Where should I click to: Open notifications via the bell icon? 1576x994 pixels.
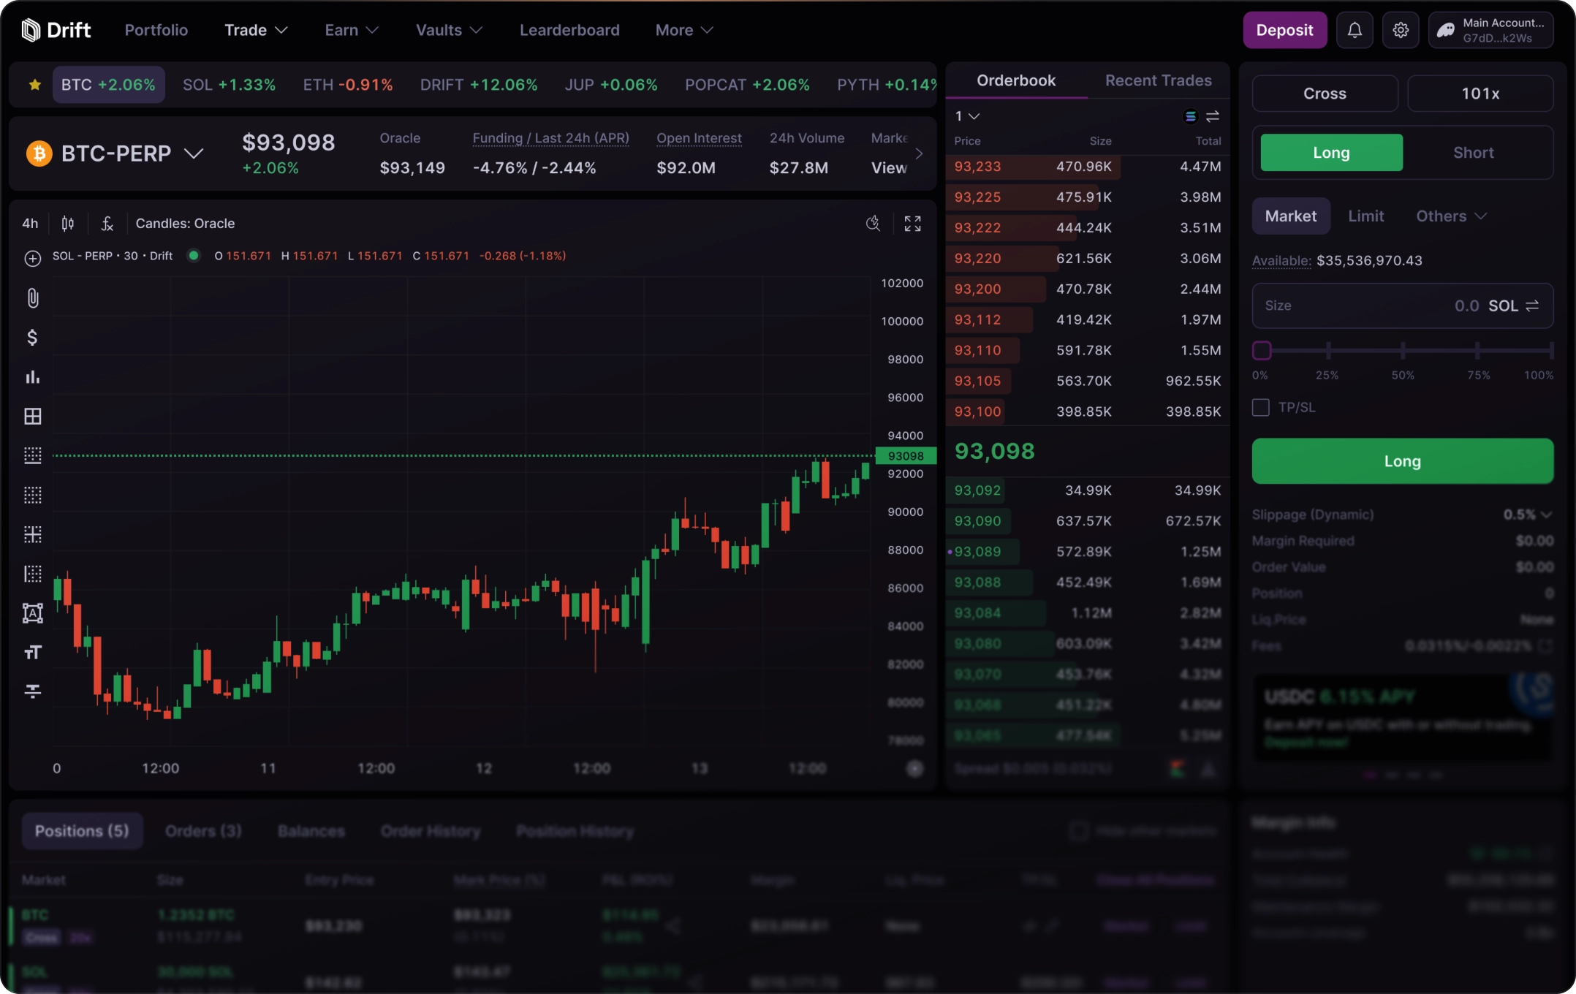pyautogui.click(x=1355, y=29)
